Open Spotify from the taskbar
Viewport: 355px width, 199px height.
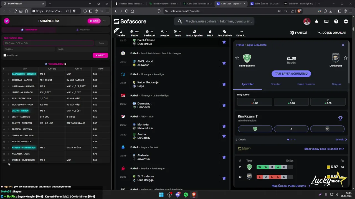(x=186, y=195)
